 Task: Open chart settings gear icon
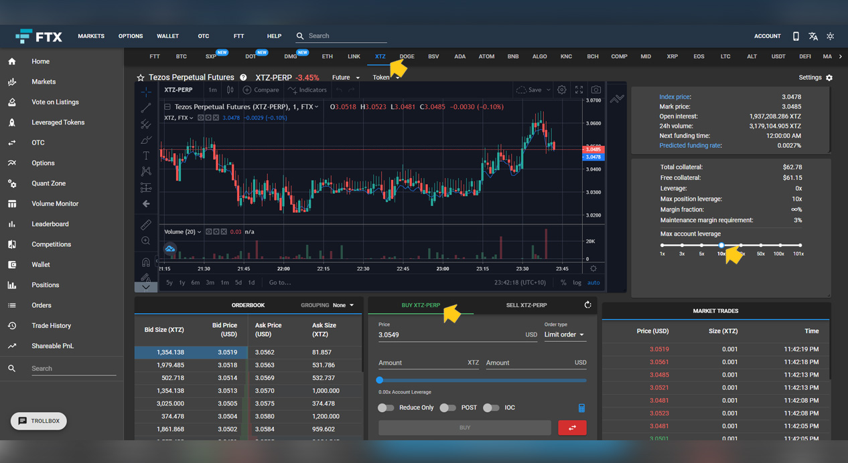(562, 90)
